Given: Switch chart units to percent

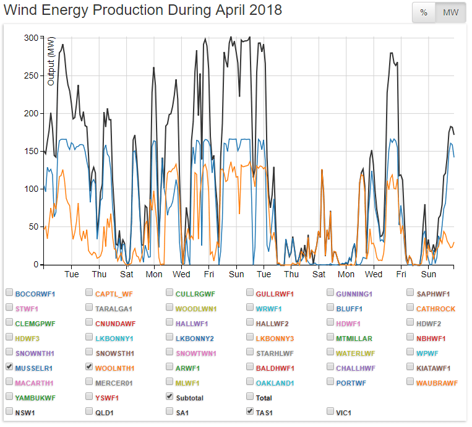Looking at the screenshot, I should [x=424, y=13].
